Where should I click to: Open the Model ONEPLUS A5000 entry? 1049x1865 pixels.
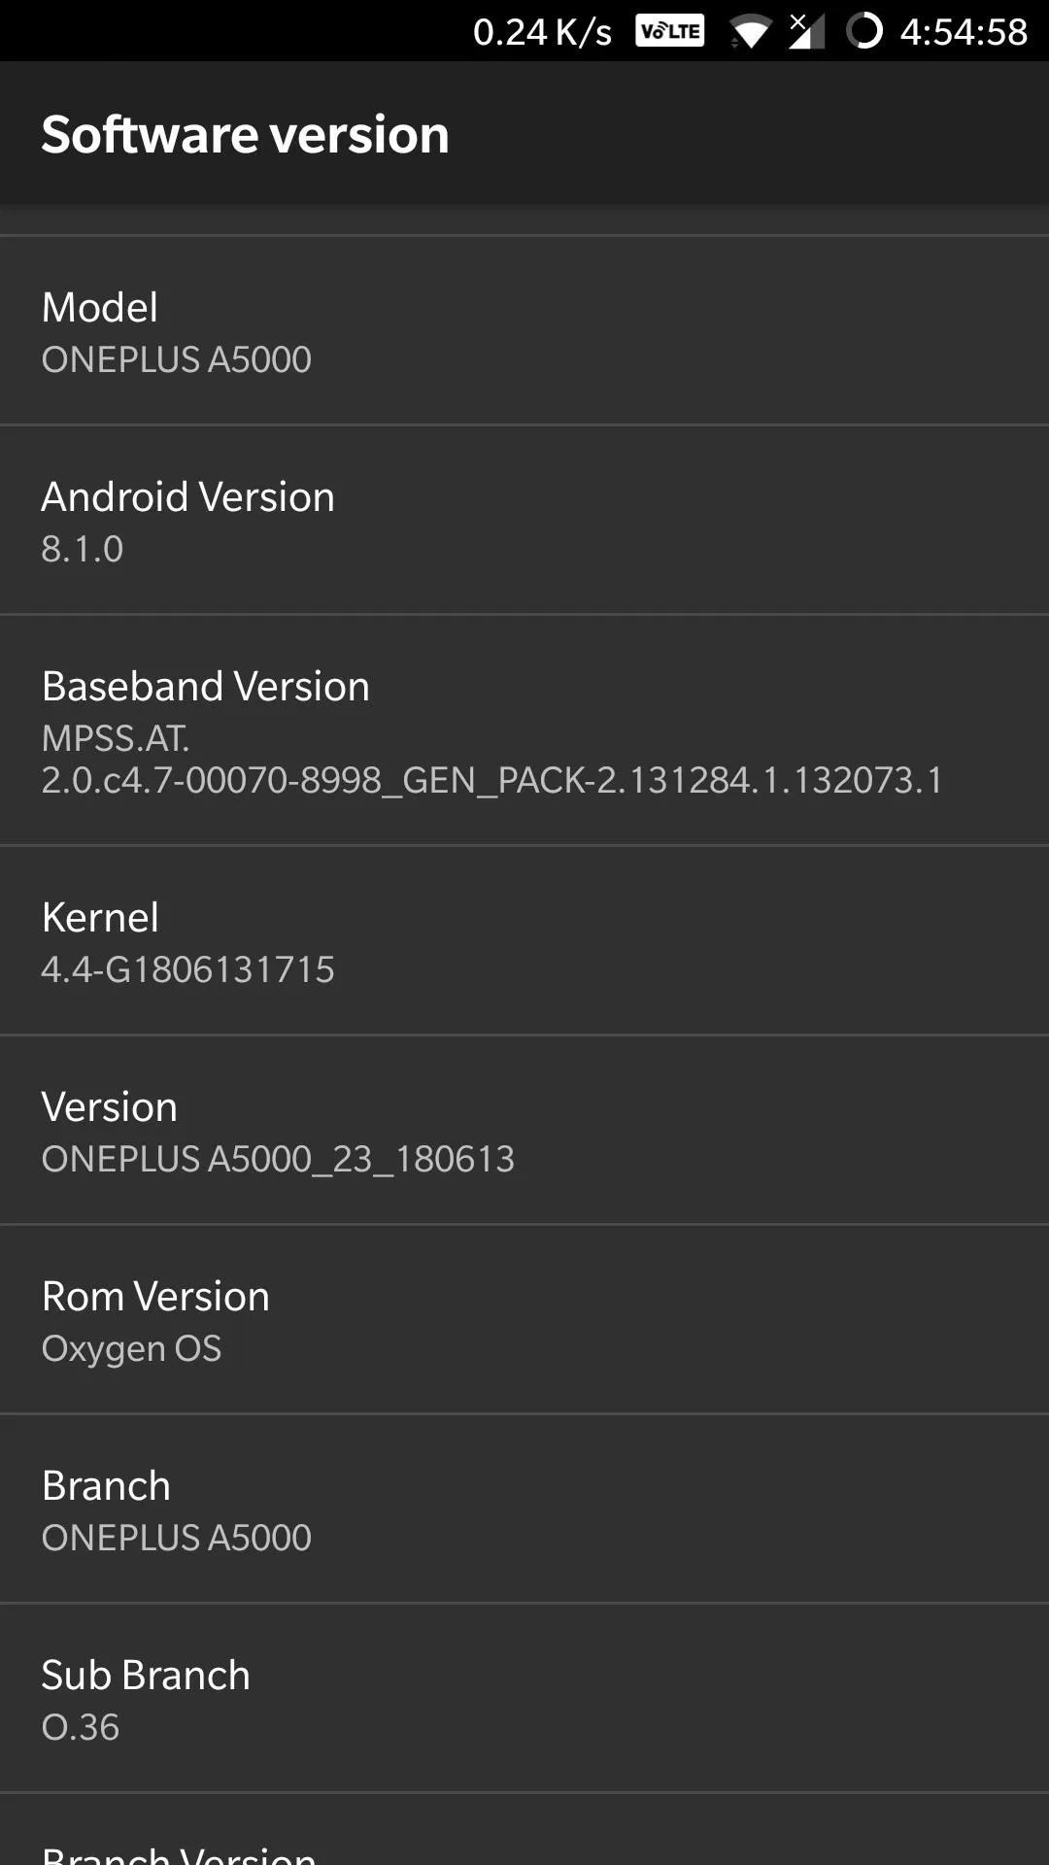click(524, 330)
